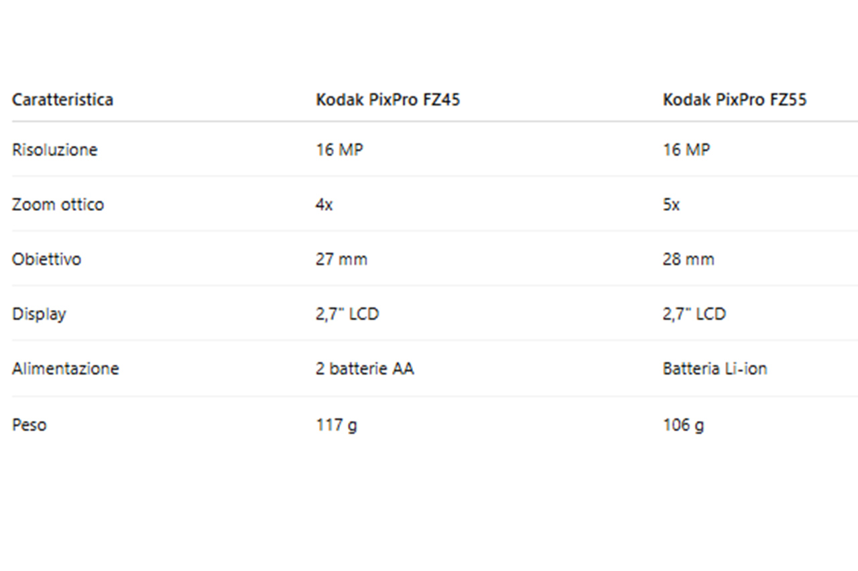Click the 4x zoom value

[x=324, y=205]
